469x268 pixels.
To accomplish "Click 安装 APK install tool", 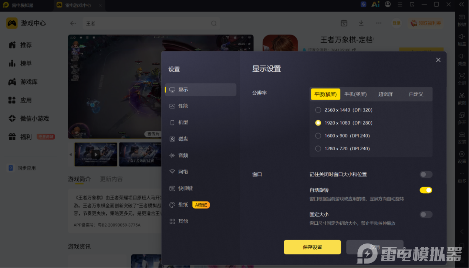I will (462, 138).
